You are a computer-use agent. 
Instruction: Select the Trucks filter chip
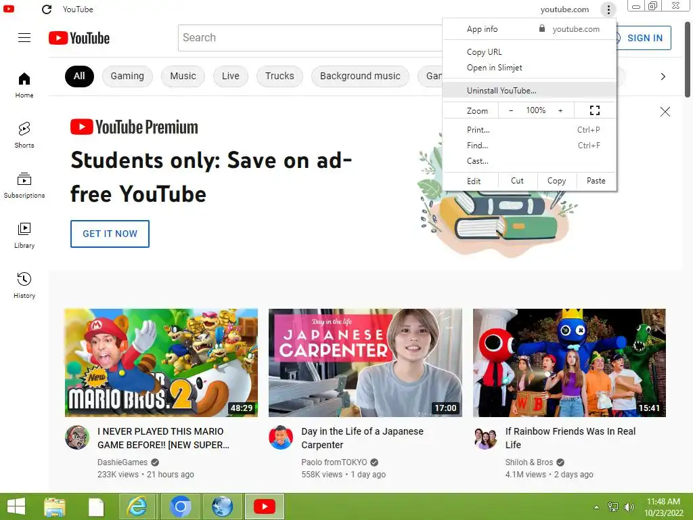click(280, 76)
